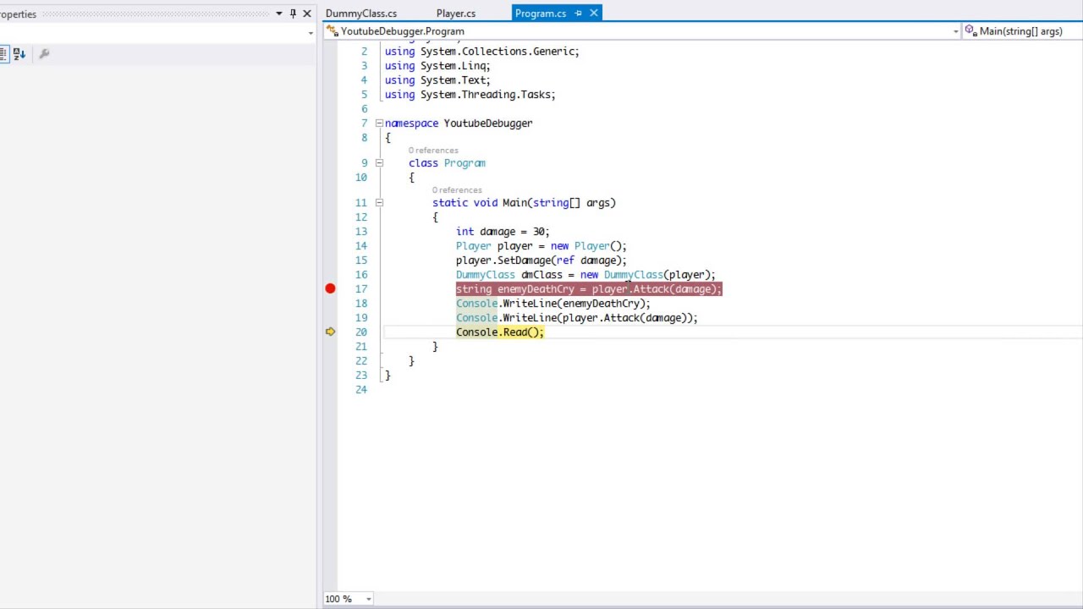
Task: Collapse the Main method region
Action: click(x=379, y=203)
